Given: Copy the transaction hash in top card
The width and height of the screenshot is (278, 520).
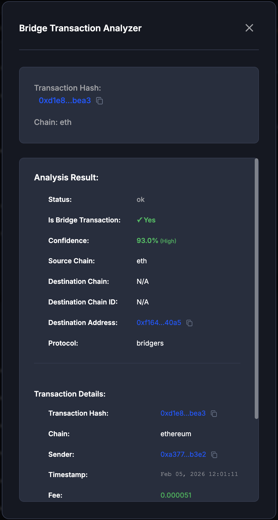Looking at the screenshot, I should 100,101.
